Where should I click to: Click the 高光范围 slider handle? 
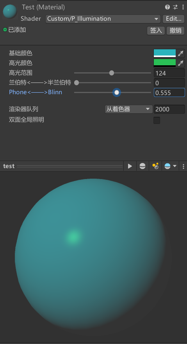(112, 73)
